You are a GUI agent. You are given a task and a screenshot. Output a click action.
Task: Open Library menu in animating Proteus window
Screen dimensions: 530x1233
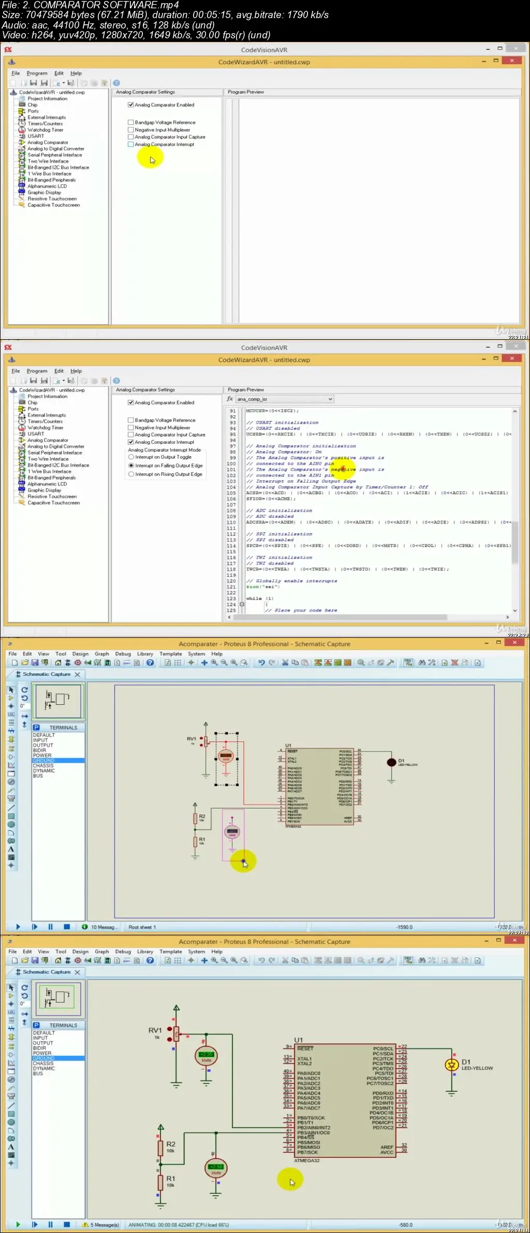pyautogui.click(x=145, y=952)
